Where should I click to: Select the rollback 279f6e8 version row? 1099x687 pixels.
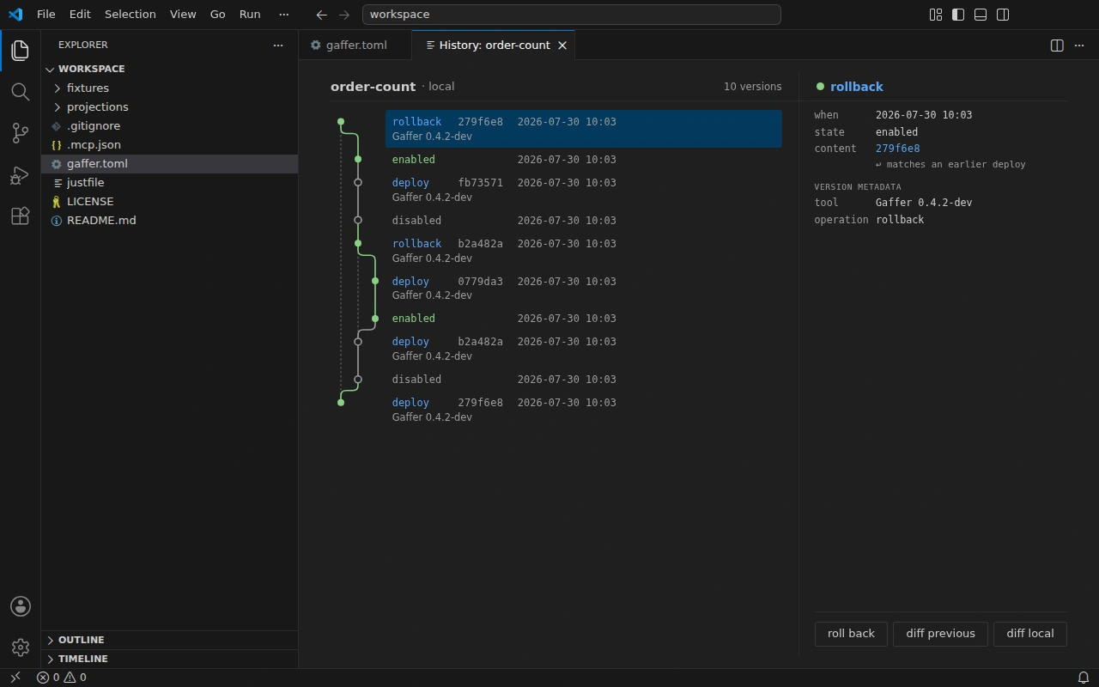click(x=584, y=129)
